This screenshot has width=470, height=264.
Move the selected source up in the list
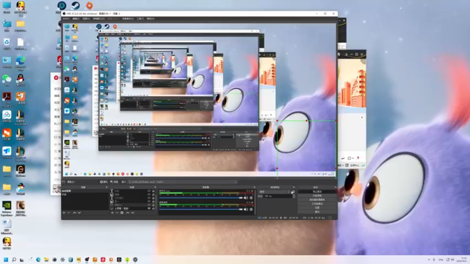[x=127, y=213]
